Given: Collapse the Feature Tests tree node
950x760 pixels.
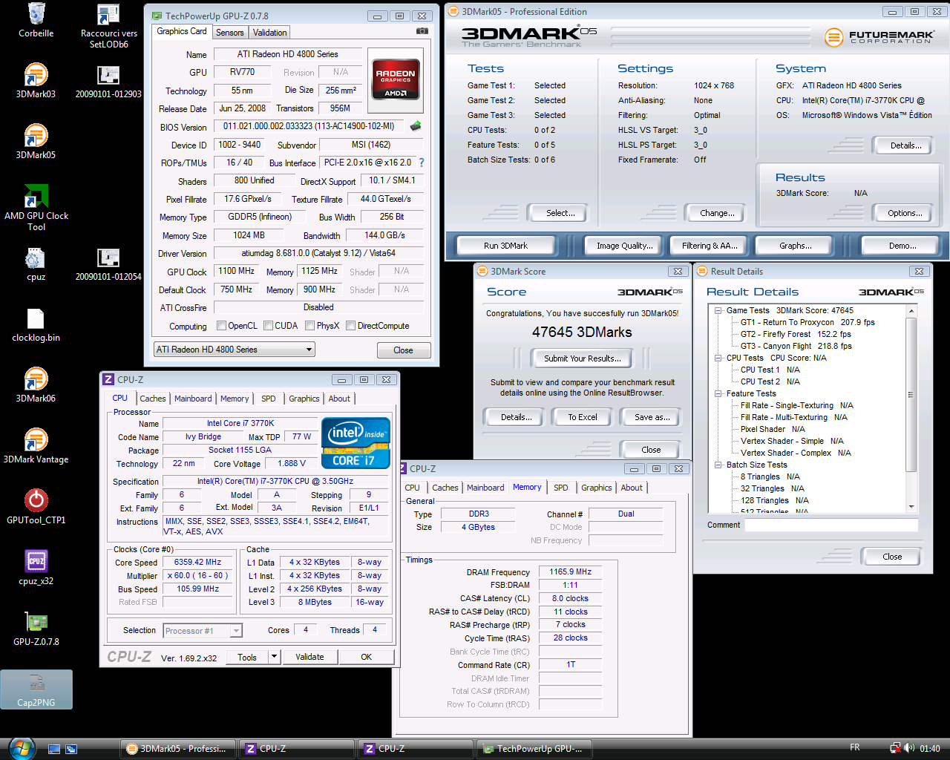Looking at the screenshot, I should [x=718, y=393].
